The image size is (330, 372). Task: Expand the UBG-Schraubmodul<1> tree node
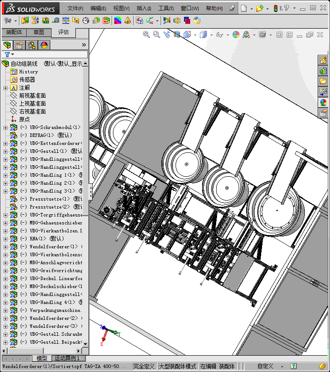point(5,128)
